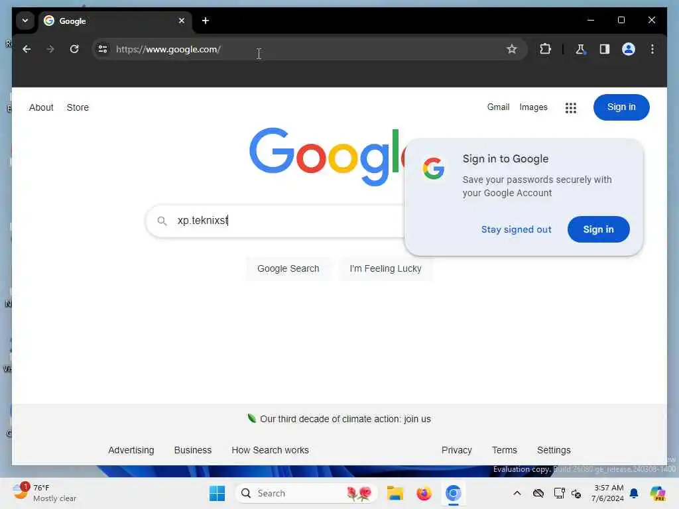Click the magnifier icon in search box
This screenshot has width=679, height=509.
coord(162,221)
